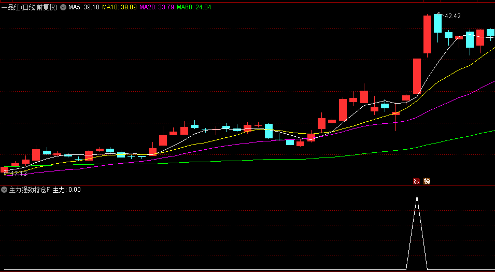Expand the 主力强劲持仓F indicator dropdown arrow
Viewport: 495px width, 272px height.
[x=4, y=190]
